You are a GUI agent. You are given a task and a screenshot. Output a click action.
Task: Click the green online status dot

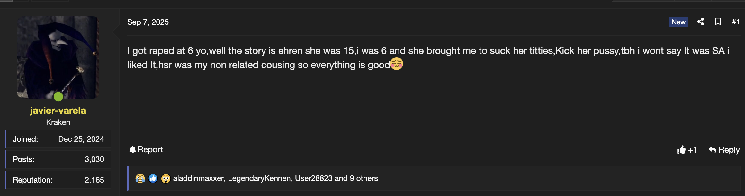(x=58, y=96)
